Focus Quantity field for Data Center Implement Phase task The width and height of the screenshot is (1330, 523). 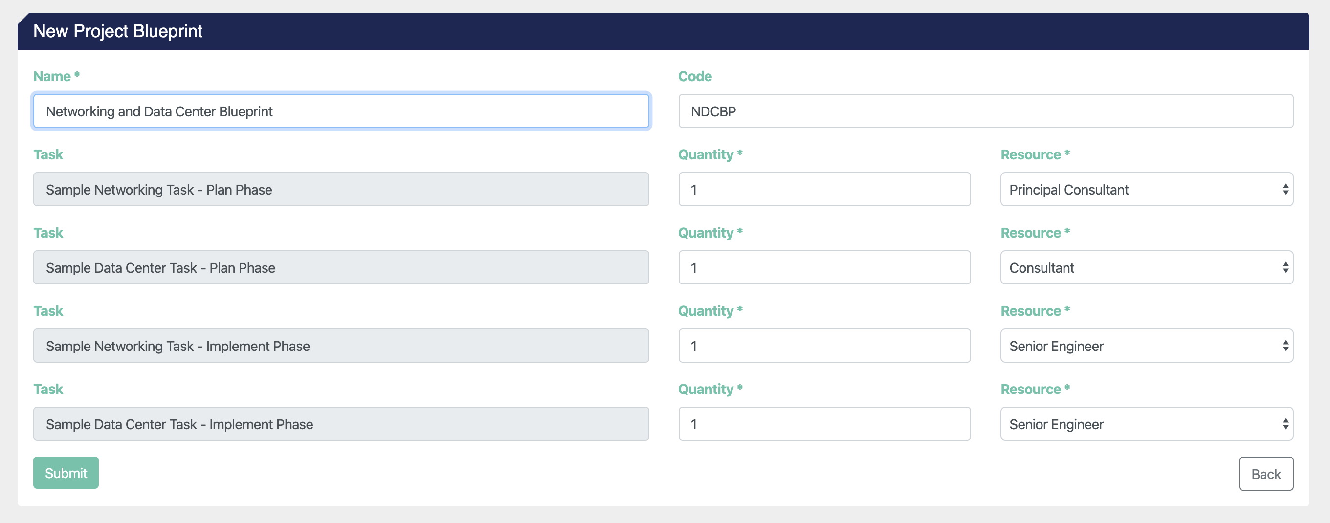tap(824, 424)
